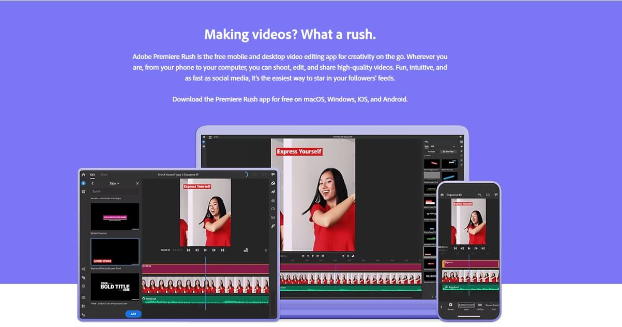The image size is (622, 327).
Task: Close the Titles panel with X
Action: (x=138, y=183)
